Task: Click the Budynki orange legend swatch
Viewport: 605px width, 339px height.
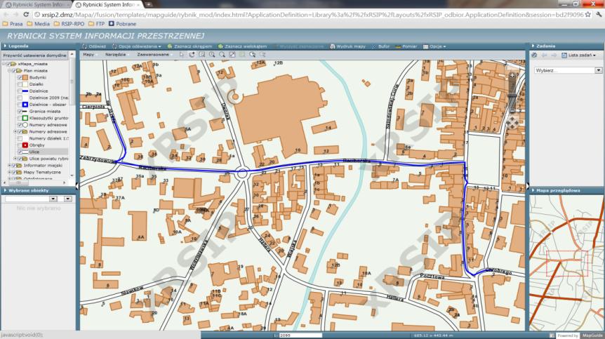Action: pos(25,77)
